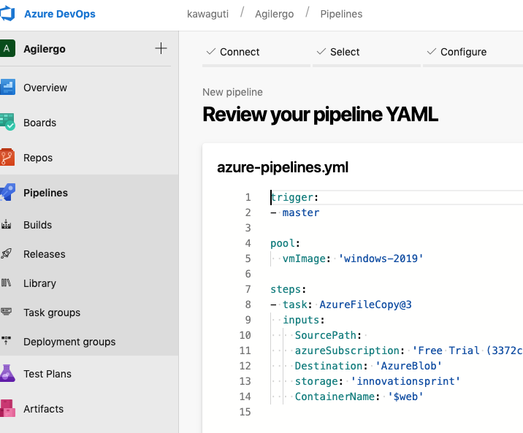The width and height of the screenshot is (523, 433).
Task: Click the kawaguti breadcrumb link
Action: coord(207,14)
